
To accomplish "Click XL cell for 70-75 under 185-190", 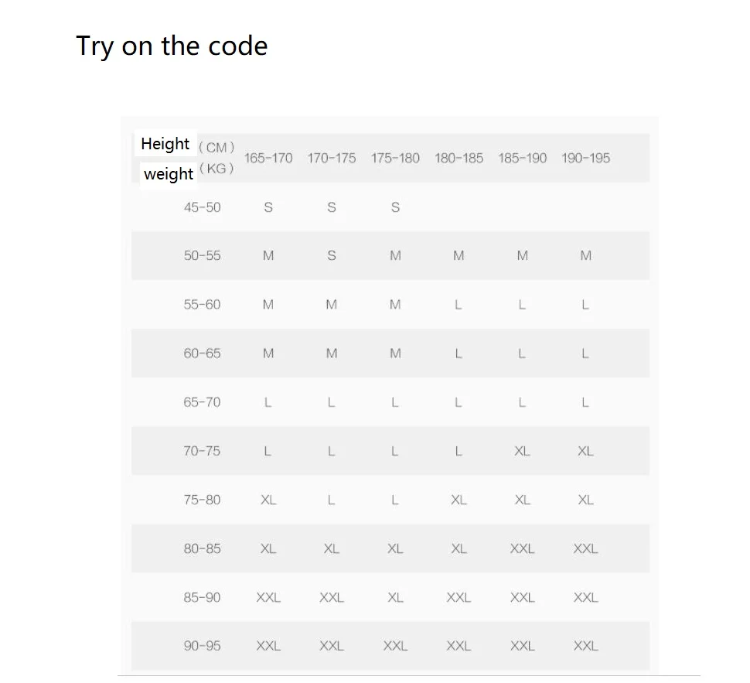I will tap(523, 451).
